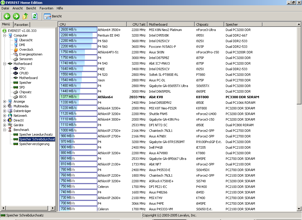Expand the Multimedia tree node
The image size is (302, 220).
[x=4, y=106]
